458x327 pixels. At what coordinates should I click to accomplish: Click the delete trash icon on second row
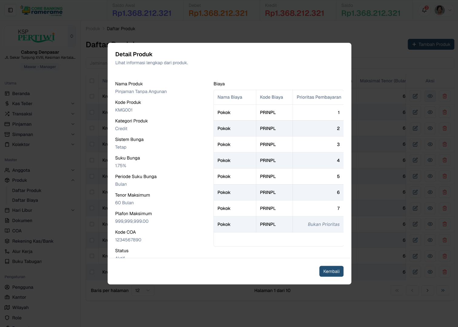click(445, 112)
